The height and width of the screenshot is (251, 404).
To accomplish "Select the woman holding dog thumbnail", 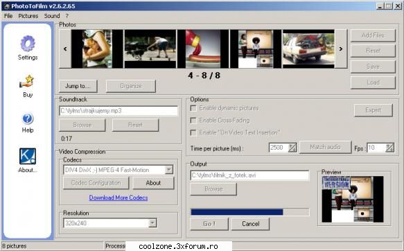I will click(97, 49).
